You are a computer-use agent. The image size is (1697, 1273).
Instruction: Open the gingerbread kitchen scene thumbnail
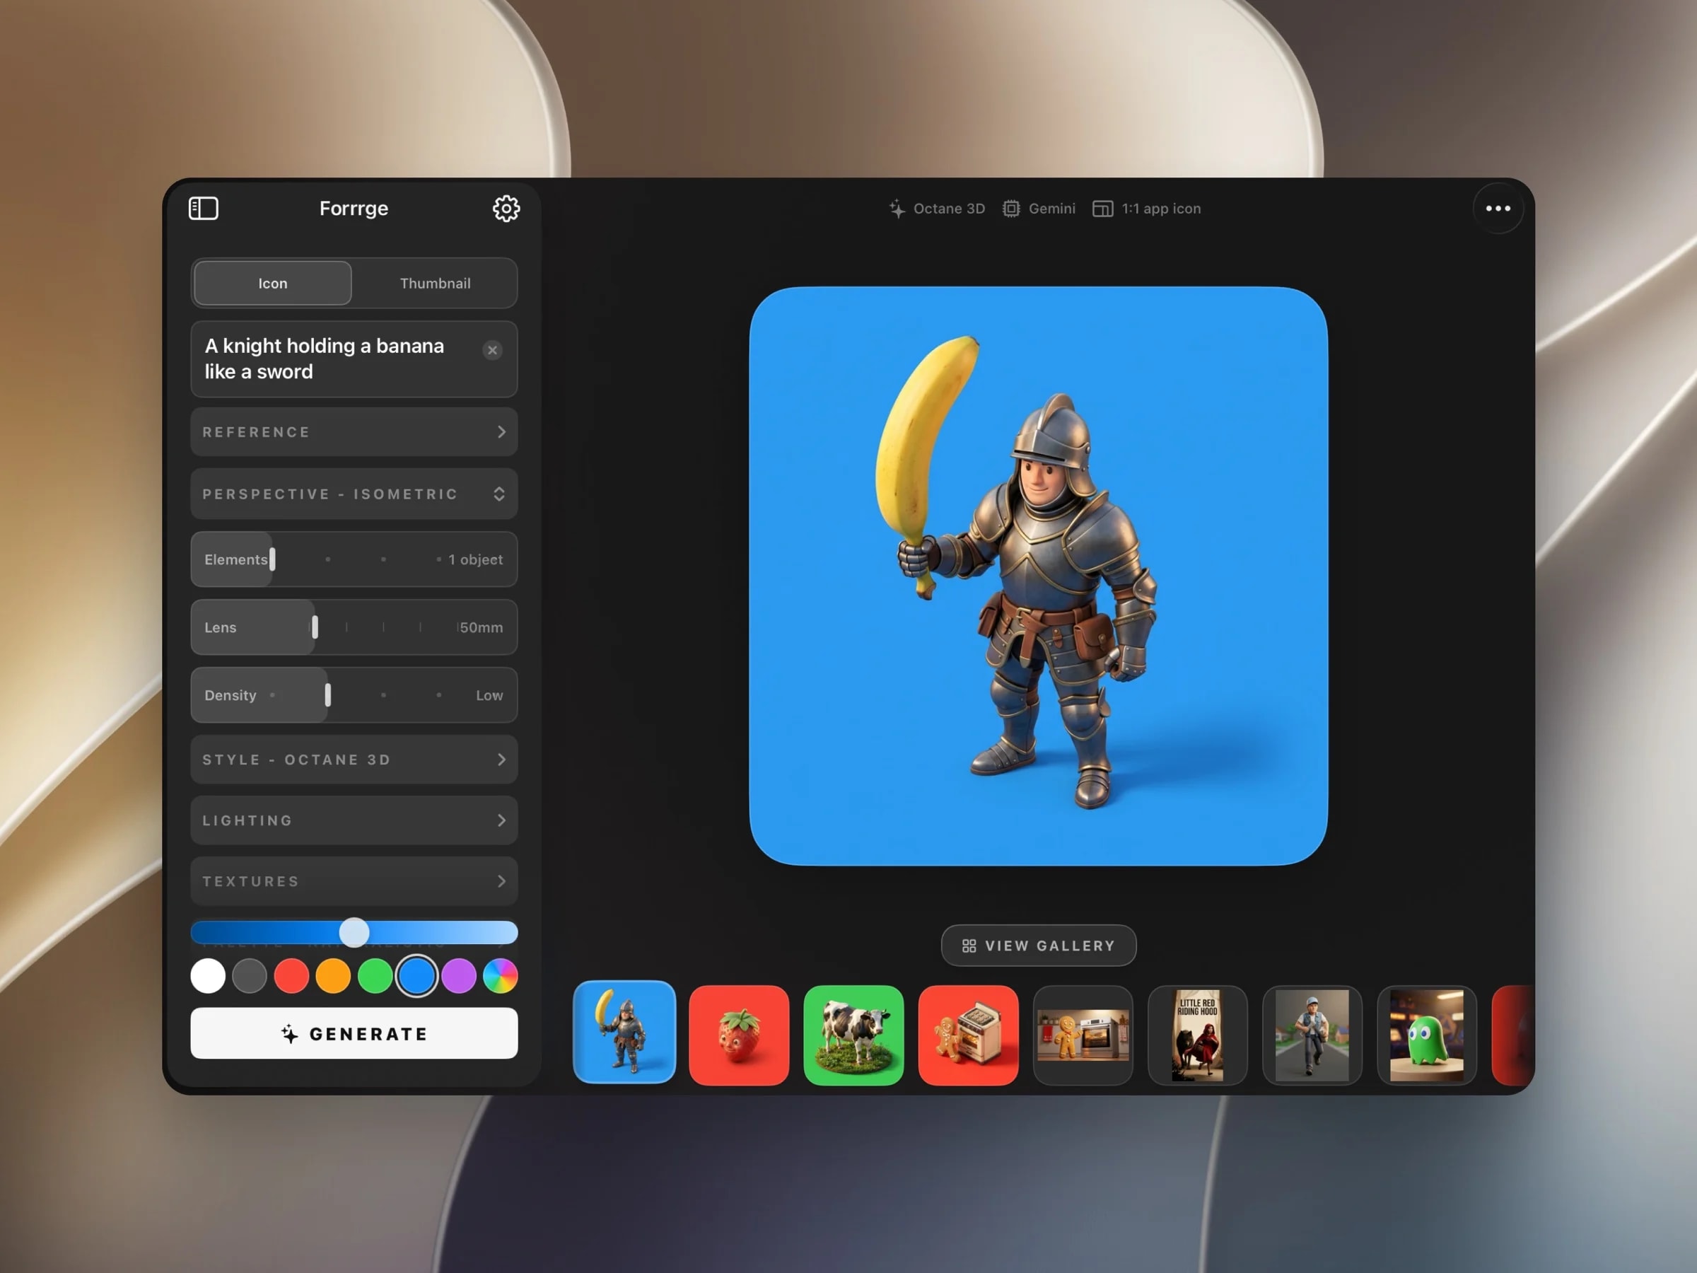pos(1083,1035)
